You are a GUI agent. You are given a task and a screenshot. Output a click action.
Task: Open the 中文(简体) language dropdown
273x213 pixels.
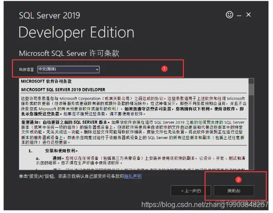click(68, 70)
